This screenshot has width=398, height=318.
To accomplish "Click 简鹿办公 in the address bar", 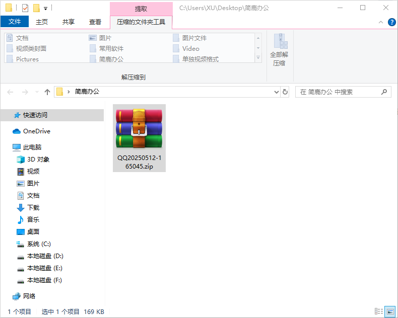I will pos(87,92).
